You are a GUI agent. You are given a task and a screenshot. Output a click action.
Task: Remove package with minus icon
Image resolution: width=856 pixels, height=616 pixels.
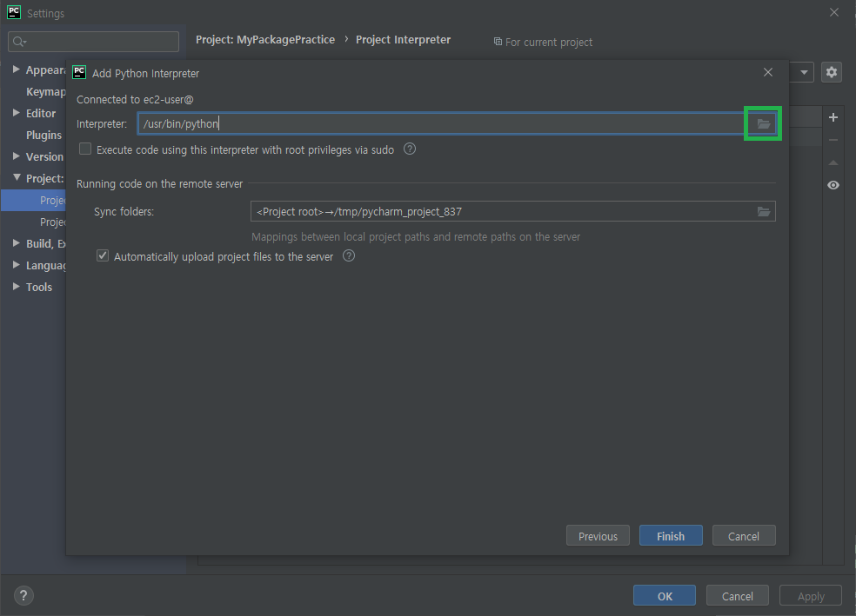pyautogui.click(x=833, y=140)
